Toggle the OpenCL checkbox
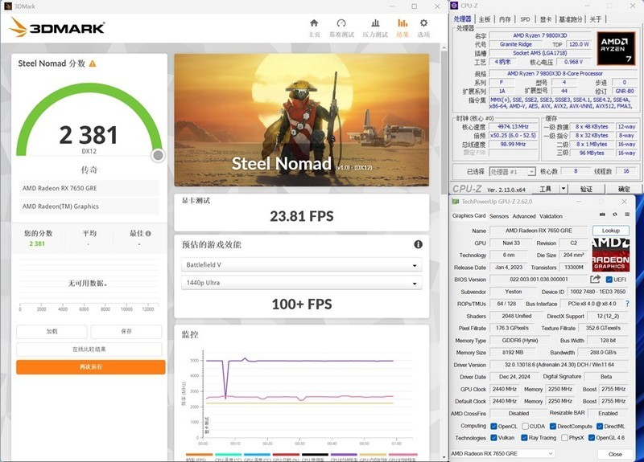This screenshot has height=462, width=644. click(x=493, y=427)
